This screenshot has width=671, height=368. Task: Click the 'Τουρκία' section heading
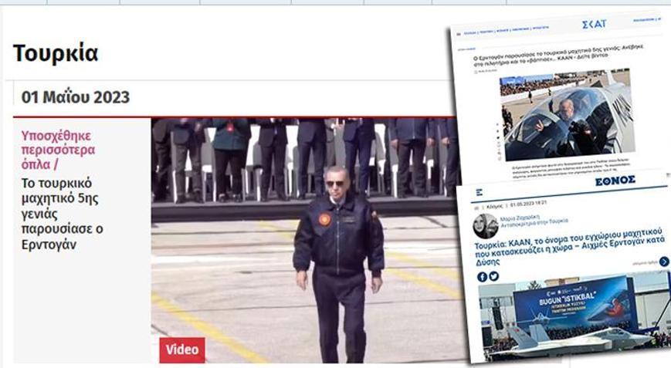tap(56, 53)
